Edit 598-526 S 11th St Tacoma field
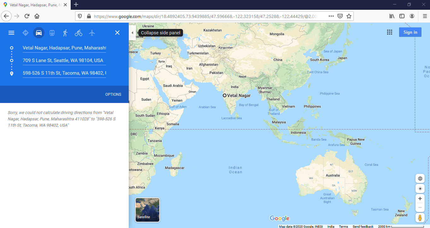 pos(64,73)
